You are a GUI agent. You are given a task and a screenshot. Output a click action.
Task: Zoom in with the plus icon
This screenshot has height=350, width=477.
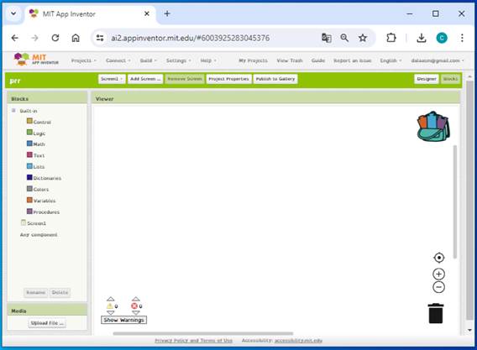[438, 274]
